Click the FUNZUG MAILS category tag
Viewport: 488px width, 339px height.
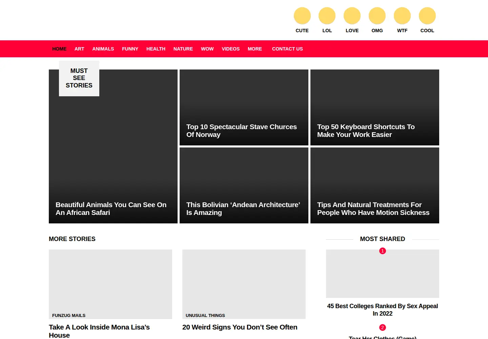pos(69,315)
